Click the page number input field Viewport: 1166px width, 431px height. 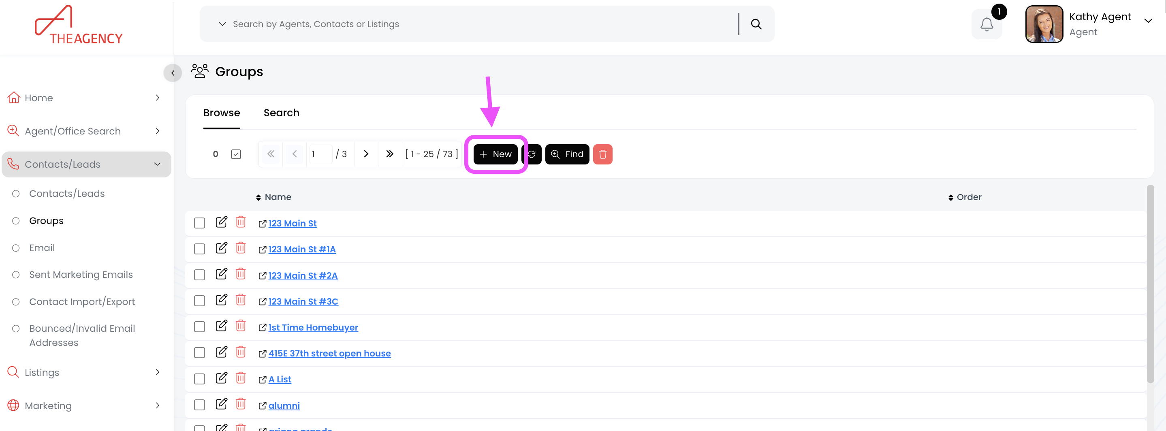tap(320, 154)
